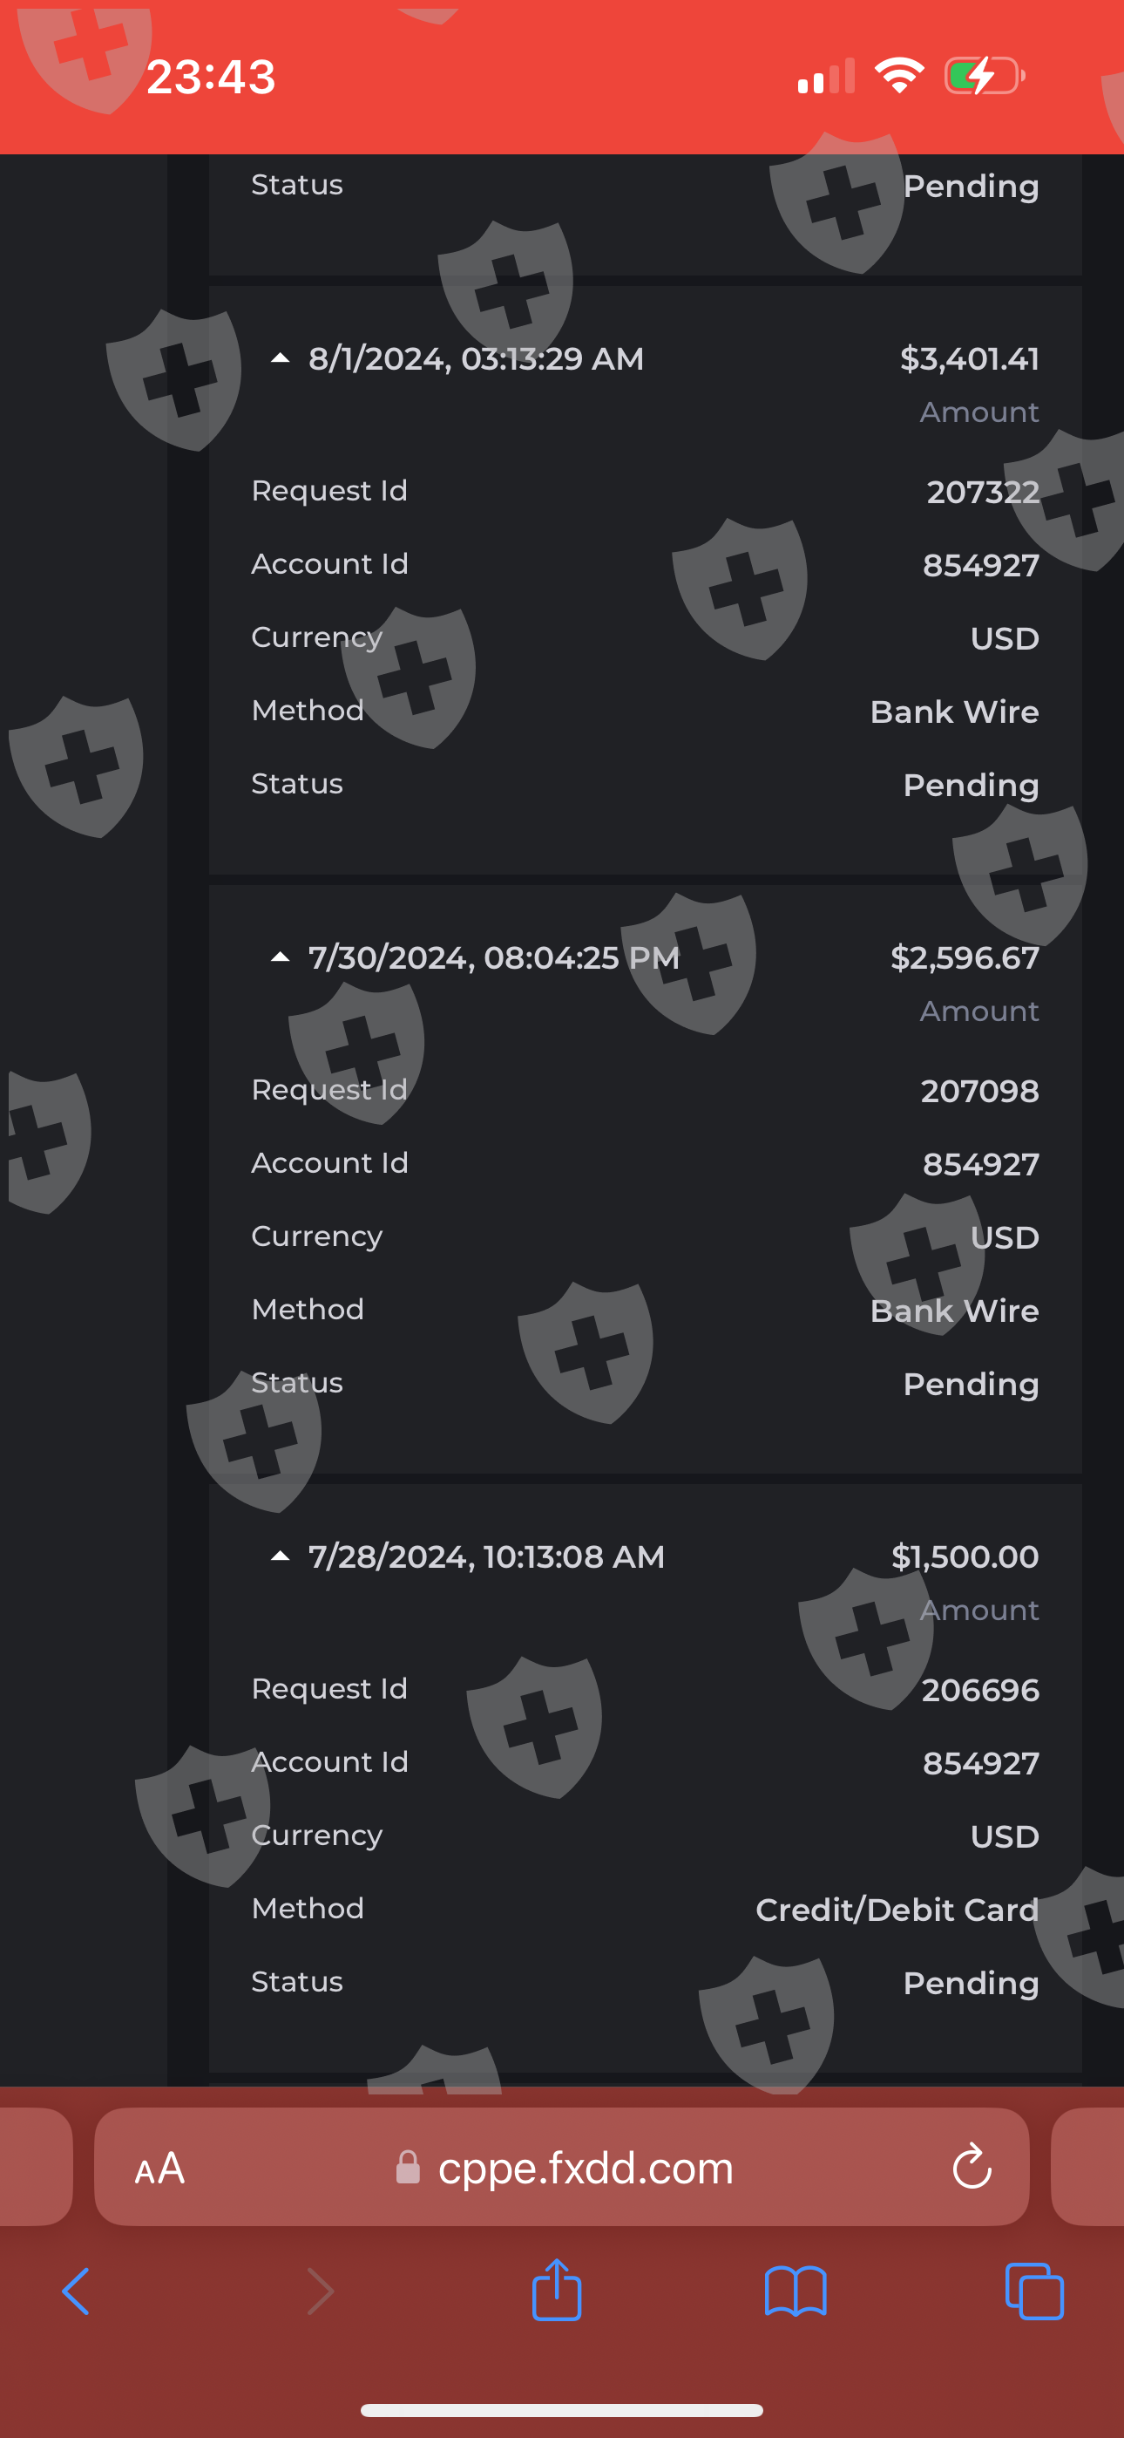The height and width of the screenshot is (2438, 1124).
Task: Collapse the 7/28/2024 withdrawal entry
Action: click(x=280, y=1556)
